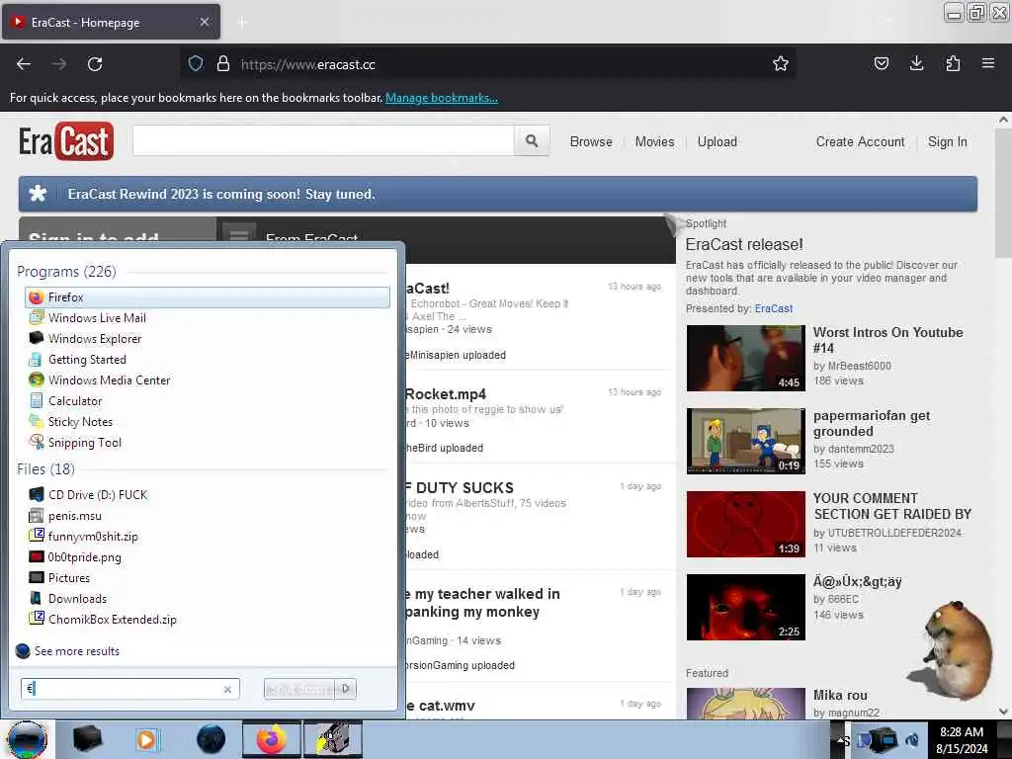
Task: Open the Firefox downloads panel
Action: (916, 63)
